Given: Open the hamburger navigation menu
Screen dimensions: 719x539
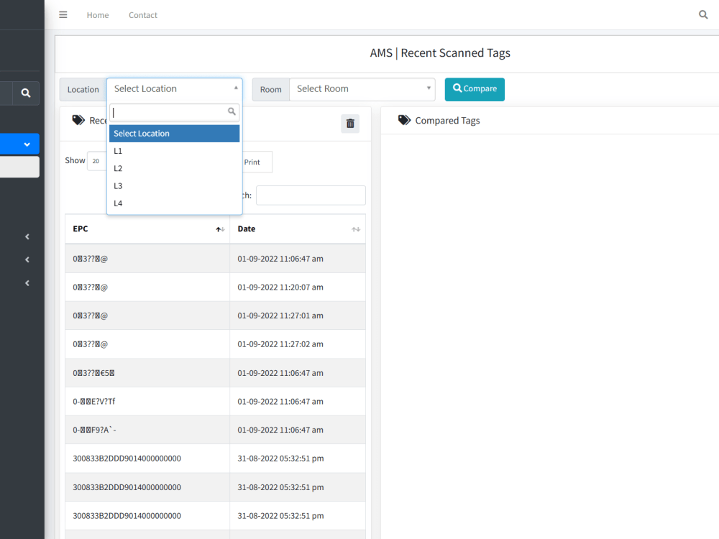Looking at the screenshot, I should pos(63,14).
